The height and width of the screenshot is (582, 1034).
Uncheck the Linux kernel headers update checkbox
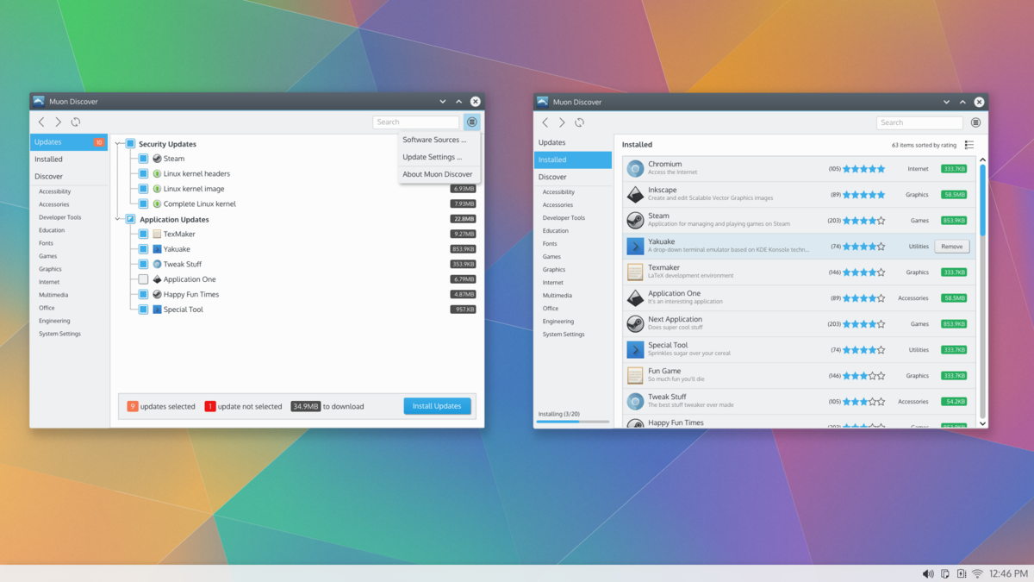tap(143, 173)
